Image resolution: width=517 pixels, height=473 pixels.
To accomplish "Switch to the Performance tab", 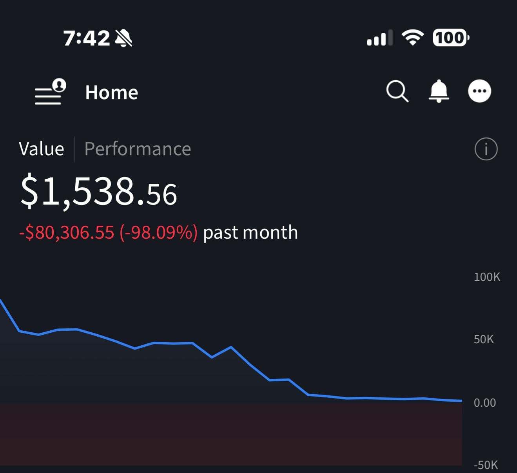I will 138,149.
